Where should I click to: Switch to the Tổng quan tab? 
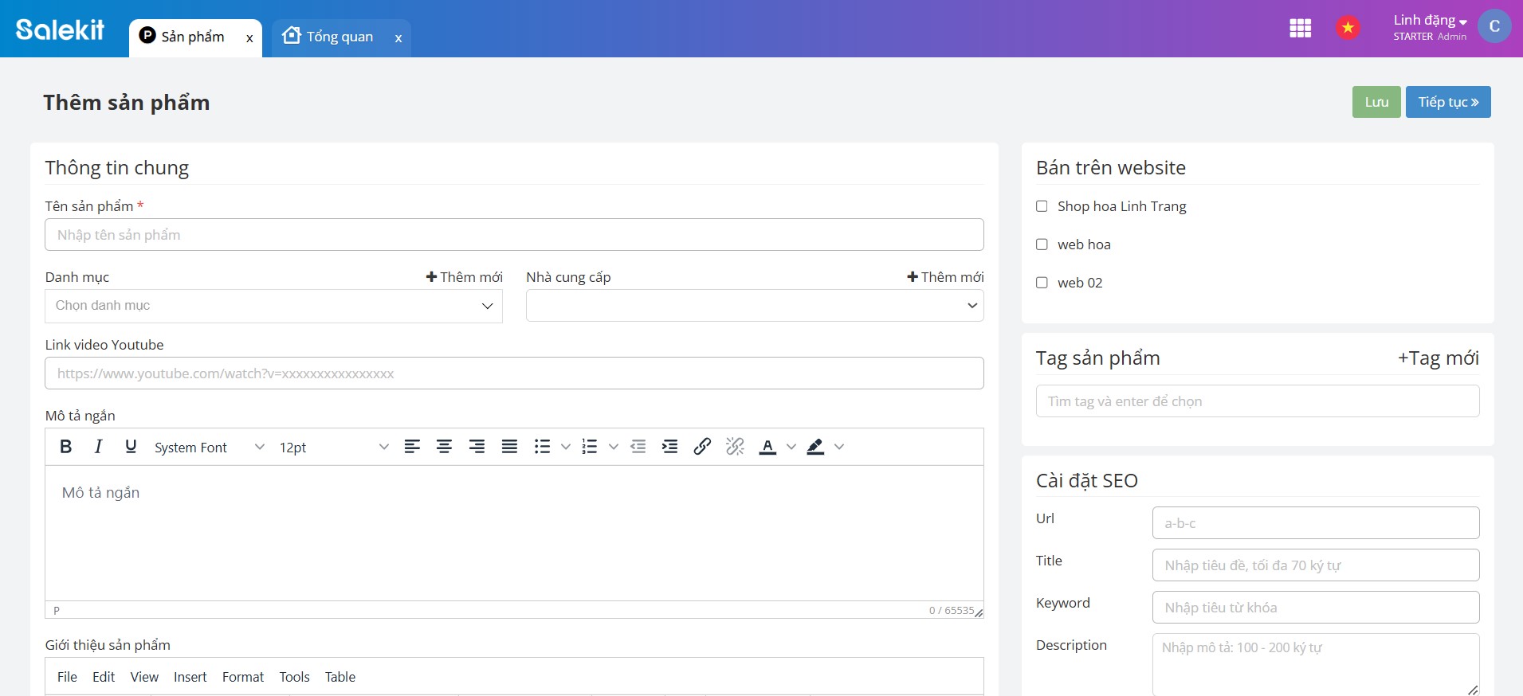point(339,37)
